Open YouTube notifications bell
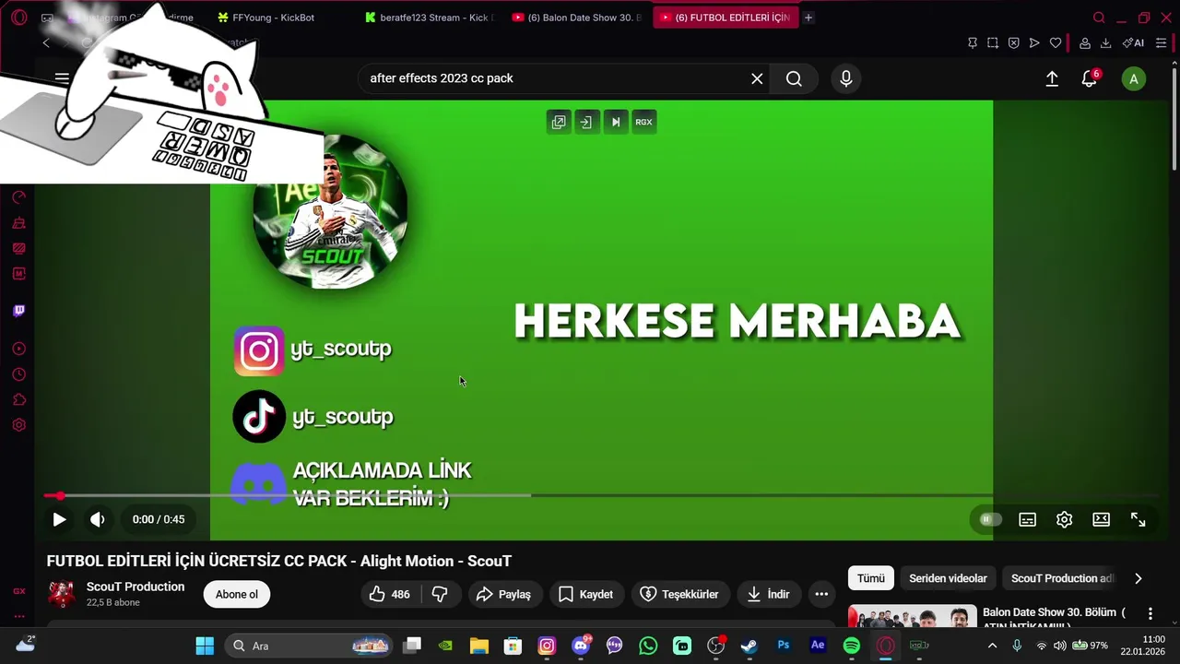The image size is (1180, 664). 1090,79
